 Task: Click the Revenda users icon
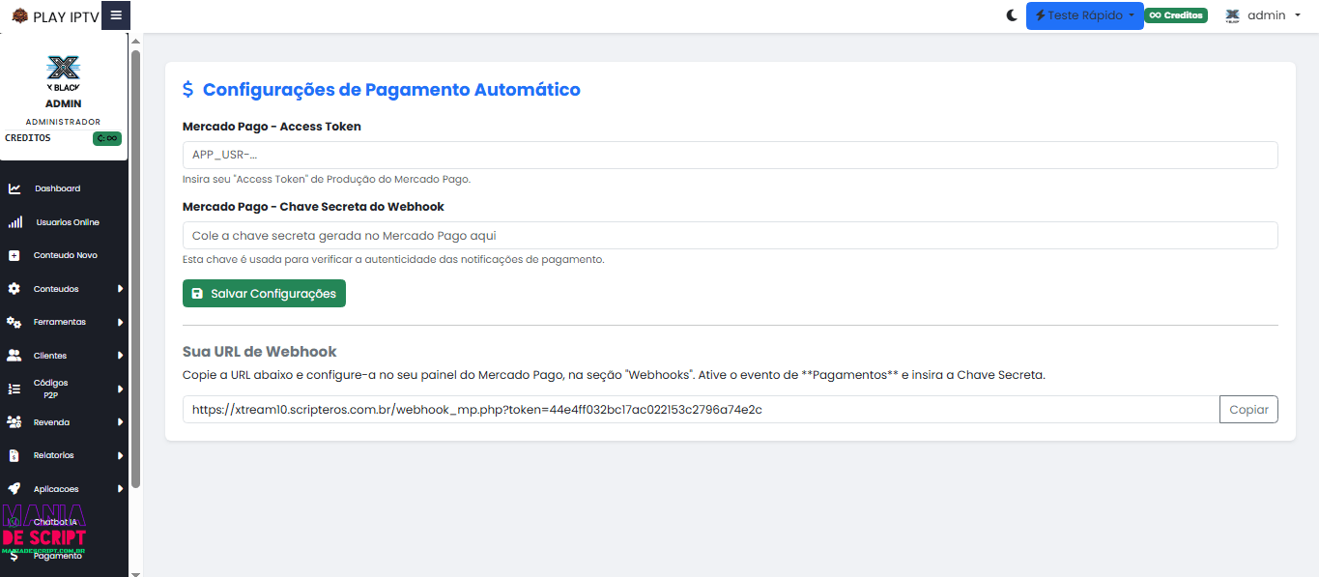click(14, 422)
